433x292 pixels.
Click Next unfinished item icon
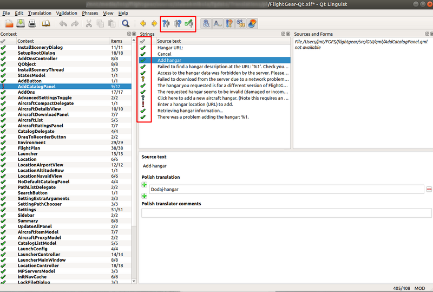[x=178, y=24]
